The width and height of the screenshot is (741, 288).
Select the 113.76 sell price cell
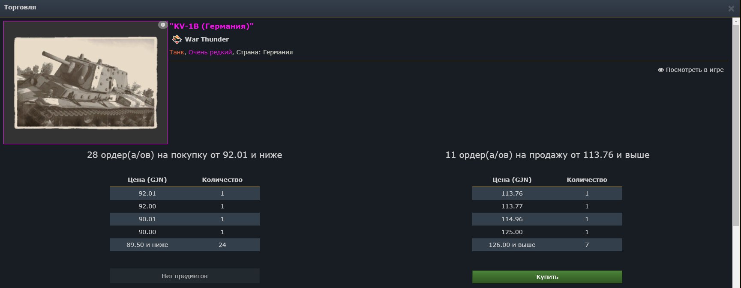click(x=512, y=193)
